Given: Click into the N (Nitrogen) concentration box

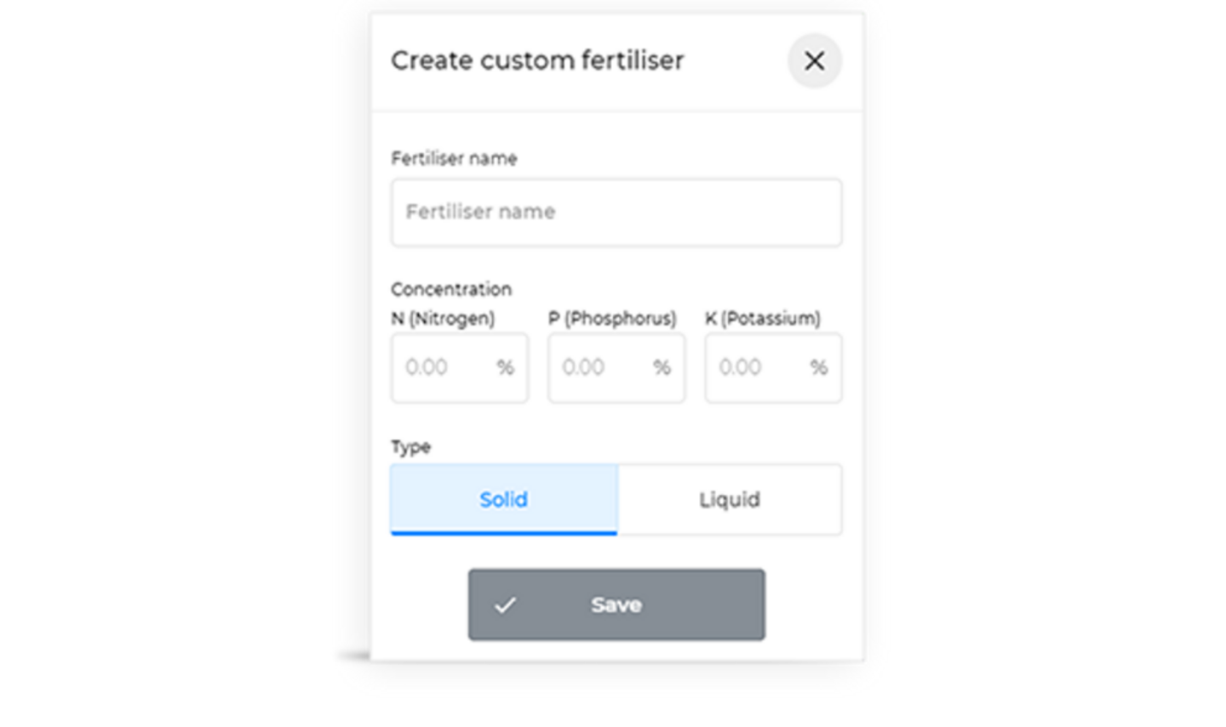Looking at the screenshot, I should point(460,367).
